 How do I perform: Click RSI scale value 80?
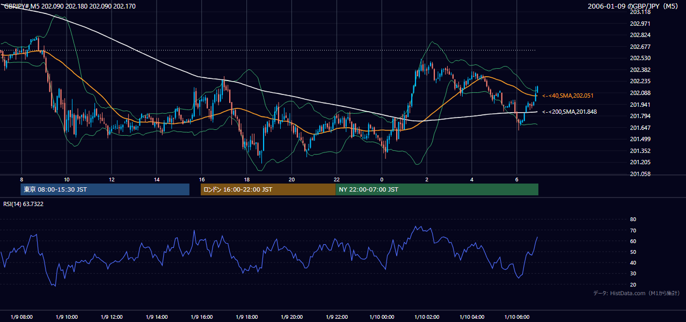633,219
